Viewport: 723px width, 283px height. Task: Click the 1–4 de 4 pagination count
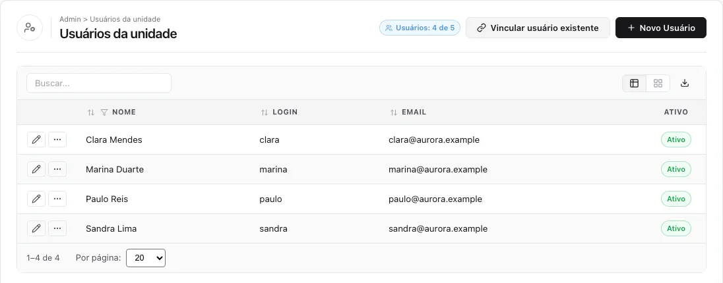click(43, 258)
